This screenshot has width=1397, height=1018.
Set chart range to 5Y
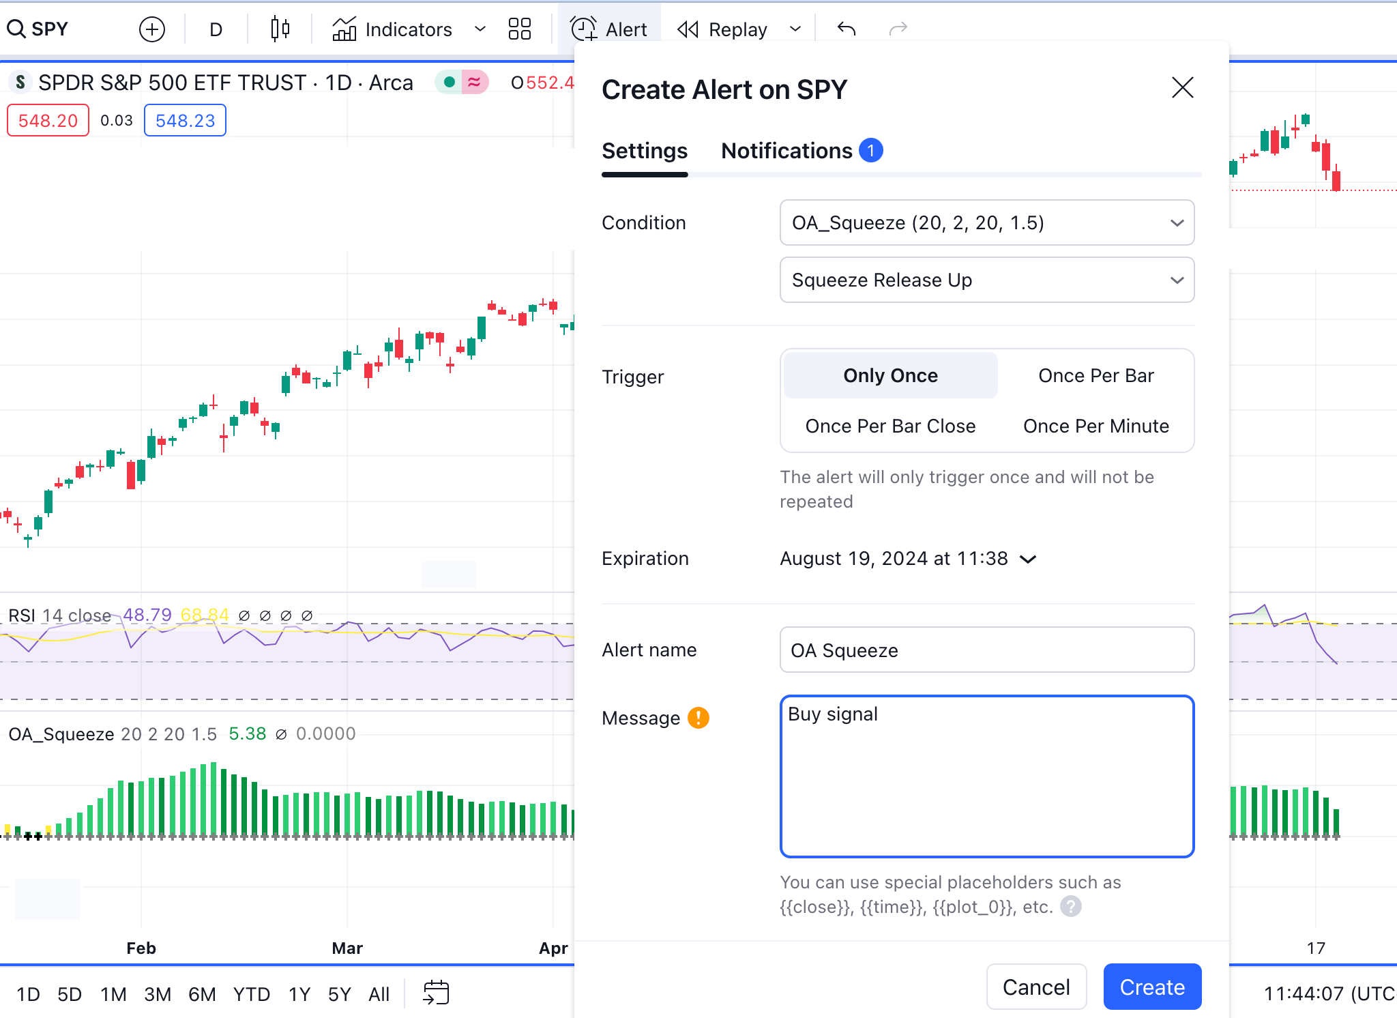pyautogui.click(x=339, y=994)
